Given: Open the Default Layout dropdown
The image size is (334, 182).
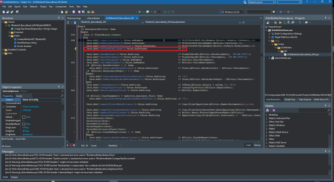Looking at the screenshot, I should pos(262,2).
